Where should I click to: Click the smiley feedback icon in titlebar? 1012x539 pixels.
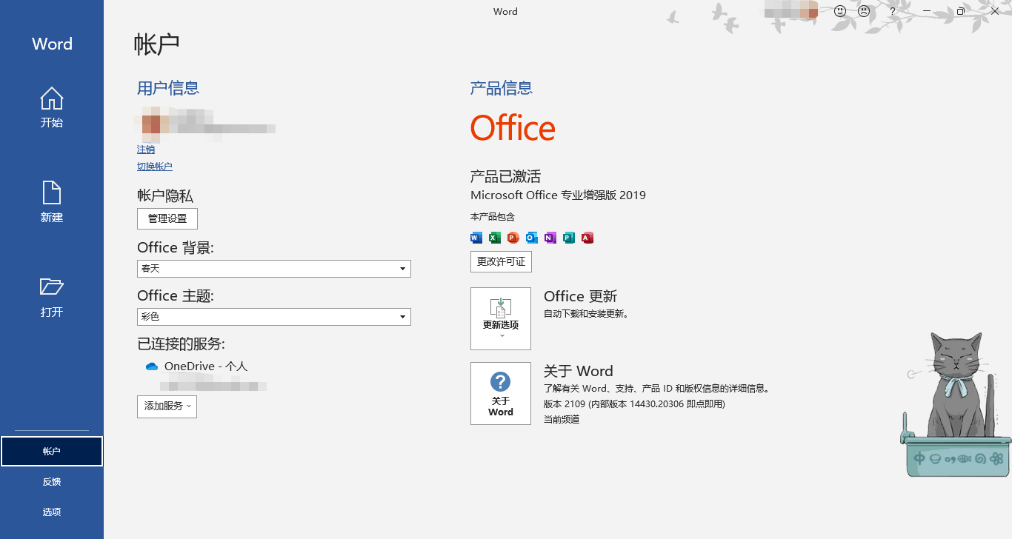click(x=839, y=11)
